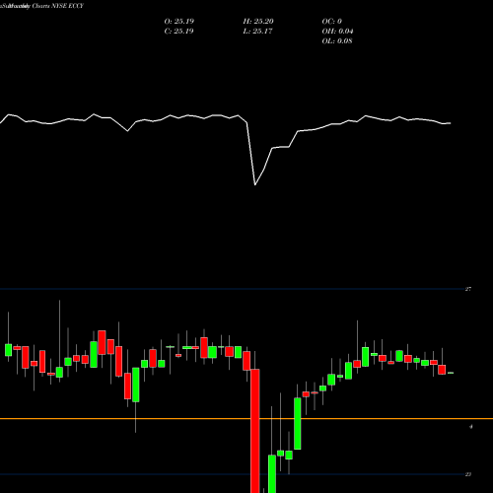Click the 27 price axis label

pyautogui.click(x=468, y=289)
